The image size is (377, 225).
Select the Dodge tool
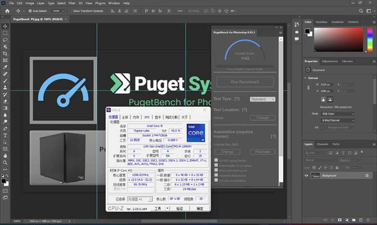pyautogui.click(x=5, y=121)
